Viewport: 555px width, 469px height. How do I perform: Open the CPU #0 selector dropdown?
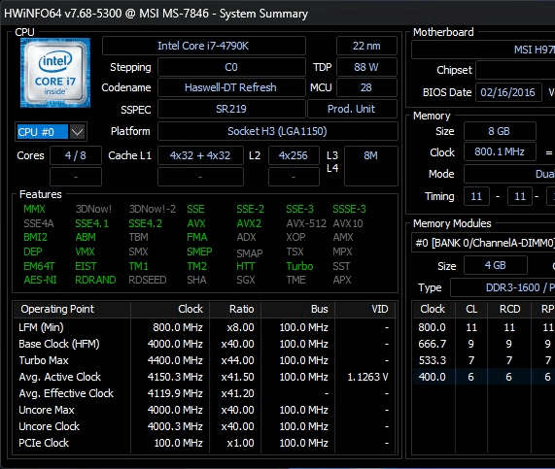(x=51, y=132)
